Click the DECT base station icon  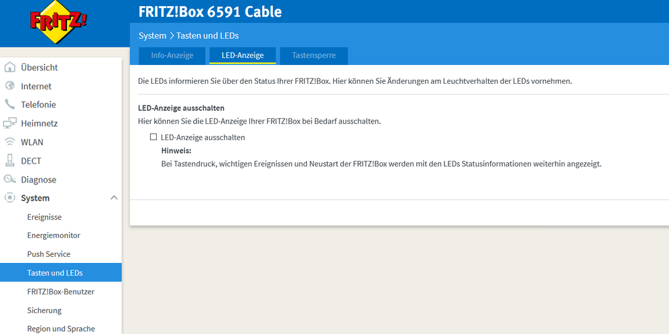[9, 161]
